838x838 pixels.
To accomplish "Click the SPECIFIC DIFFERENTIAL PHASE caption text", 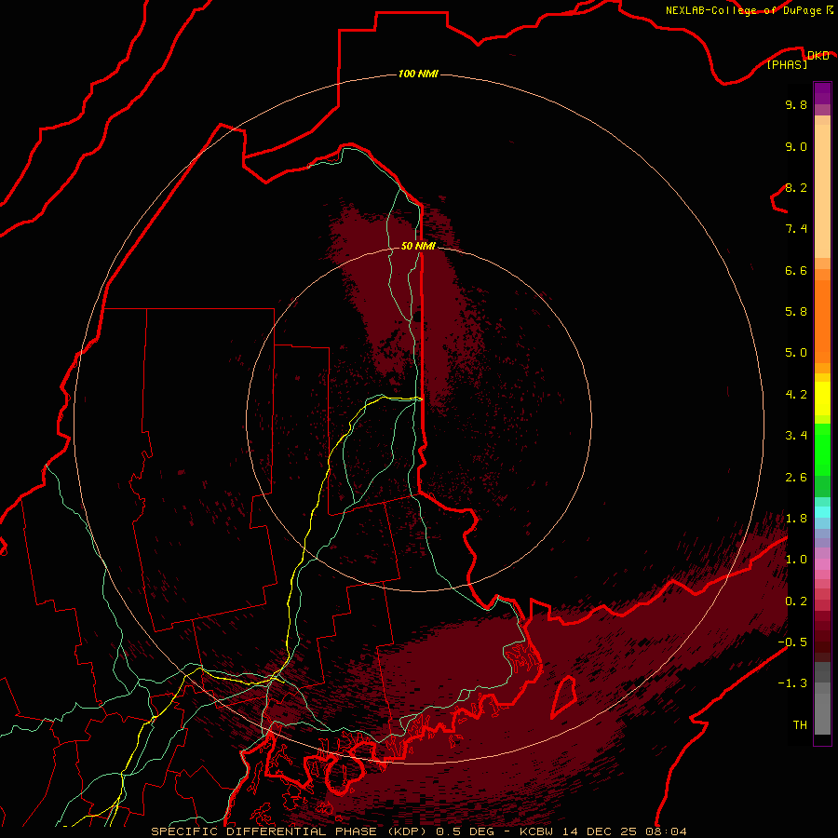I will pos(263,831).
